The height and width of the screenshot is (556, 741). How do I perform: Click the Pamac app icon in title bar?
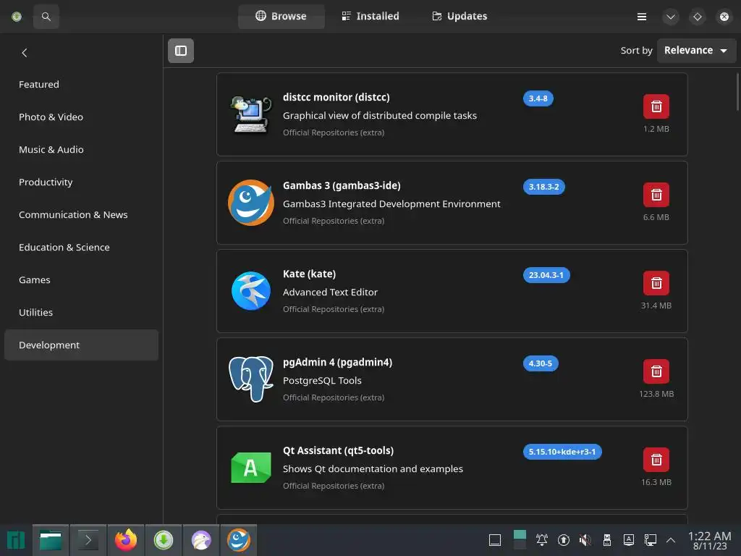tap(17, 17)
